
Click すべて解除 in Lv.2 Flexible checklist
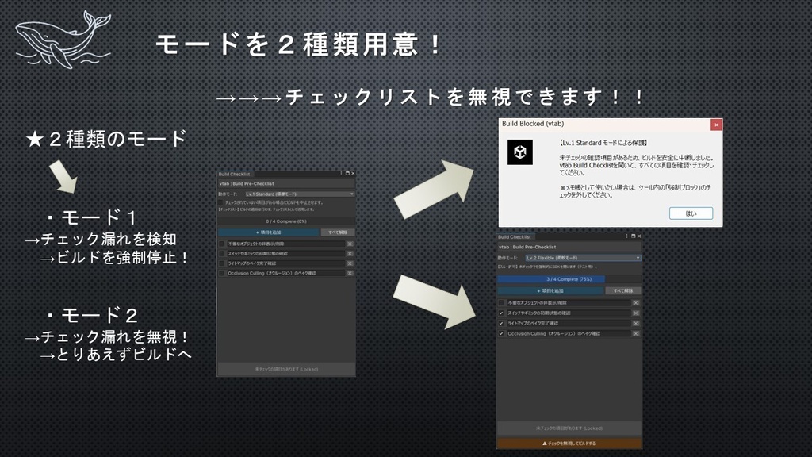click(x=623, y=290)
